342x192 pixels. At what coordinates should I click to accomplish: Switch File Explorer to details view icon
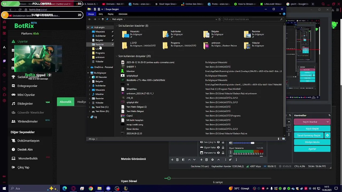point(279,139)
